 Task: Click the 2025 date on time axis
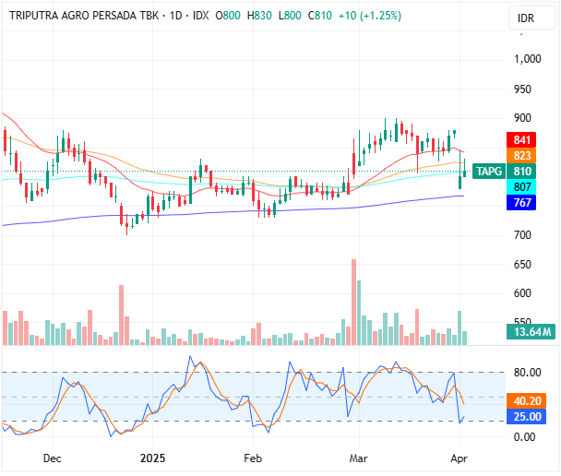153,458
